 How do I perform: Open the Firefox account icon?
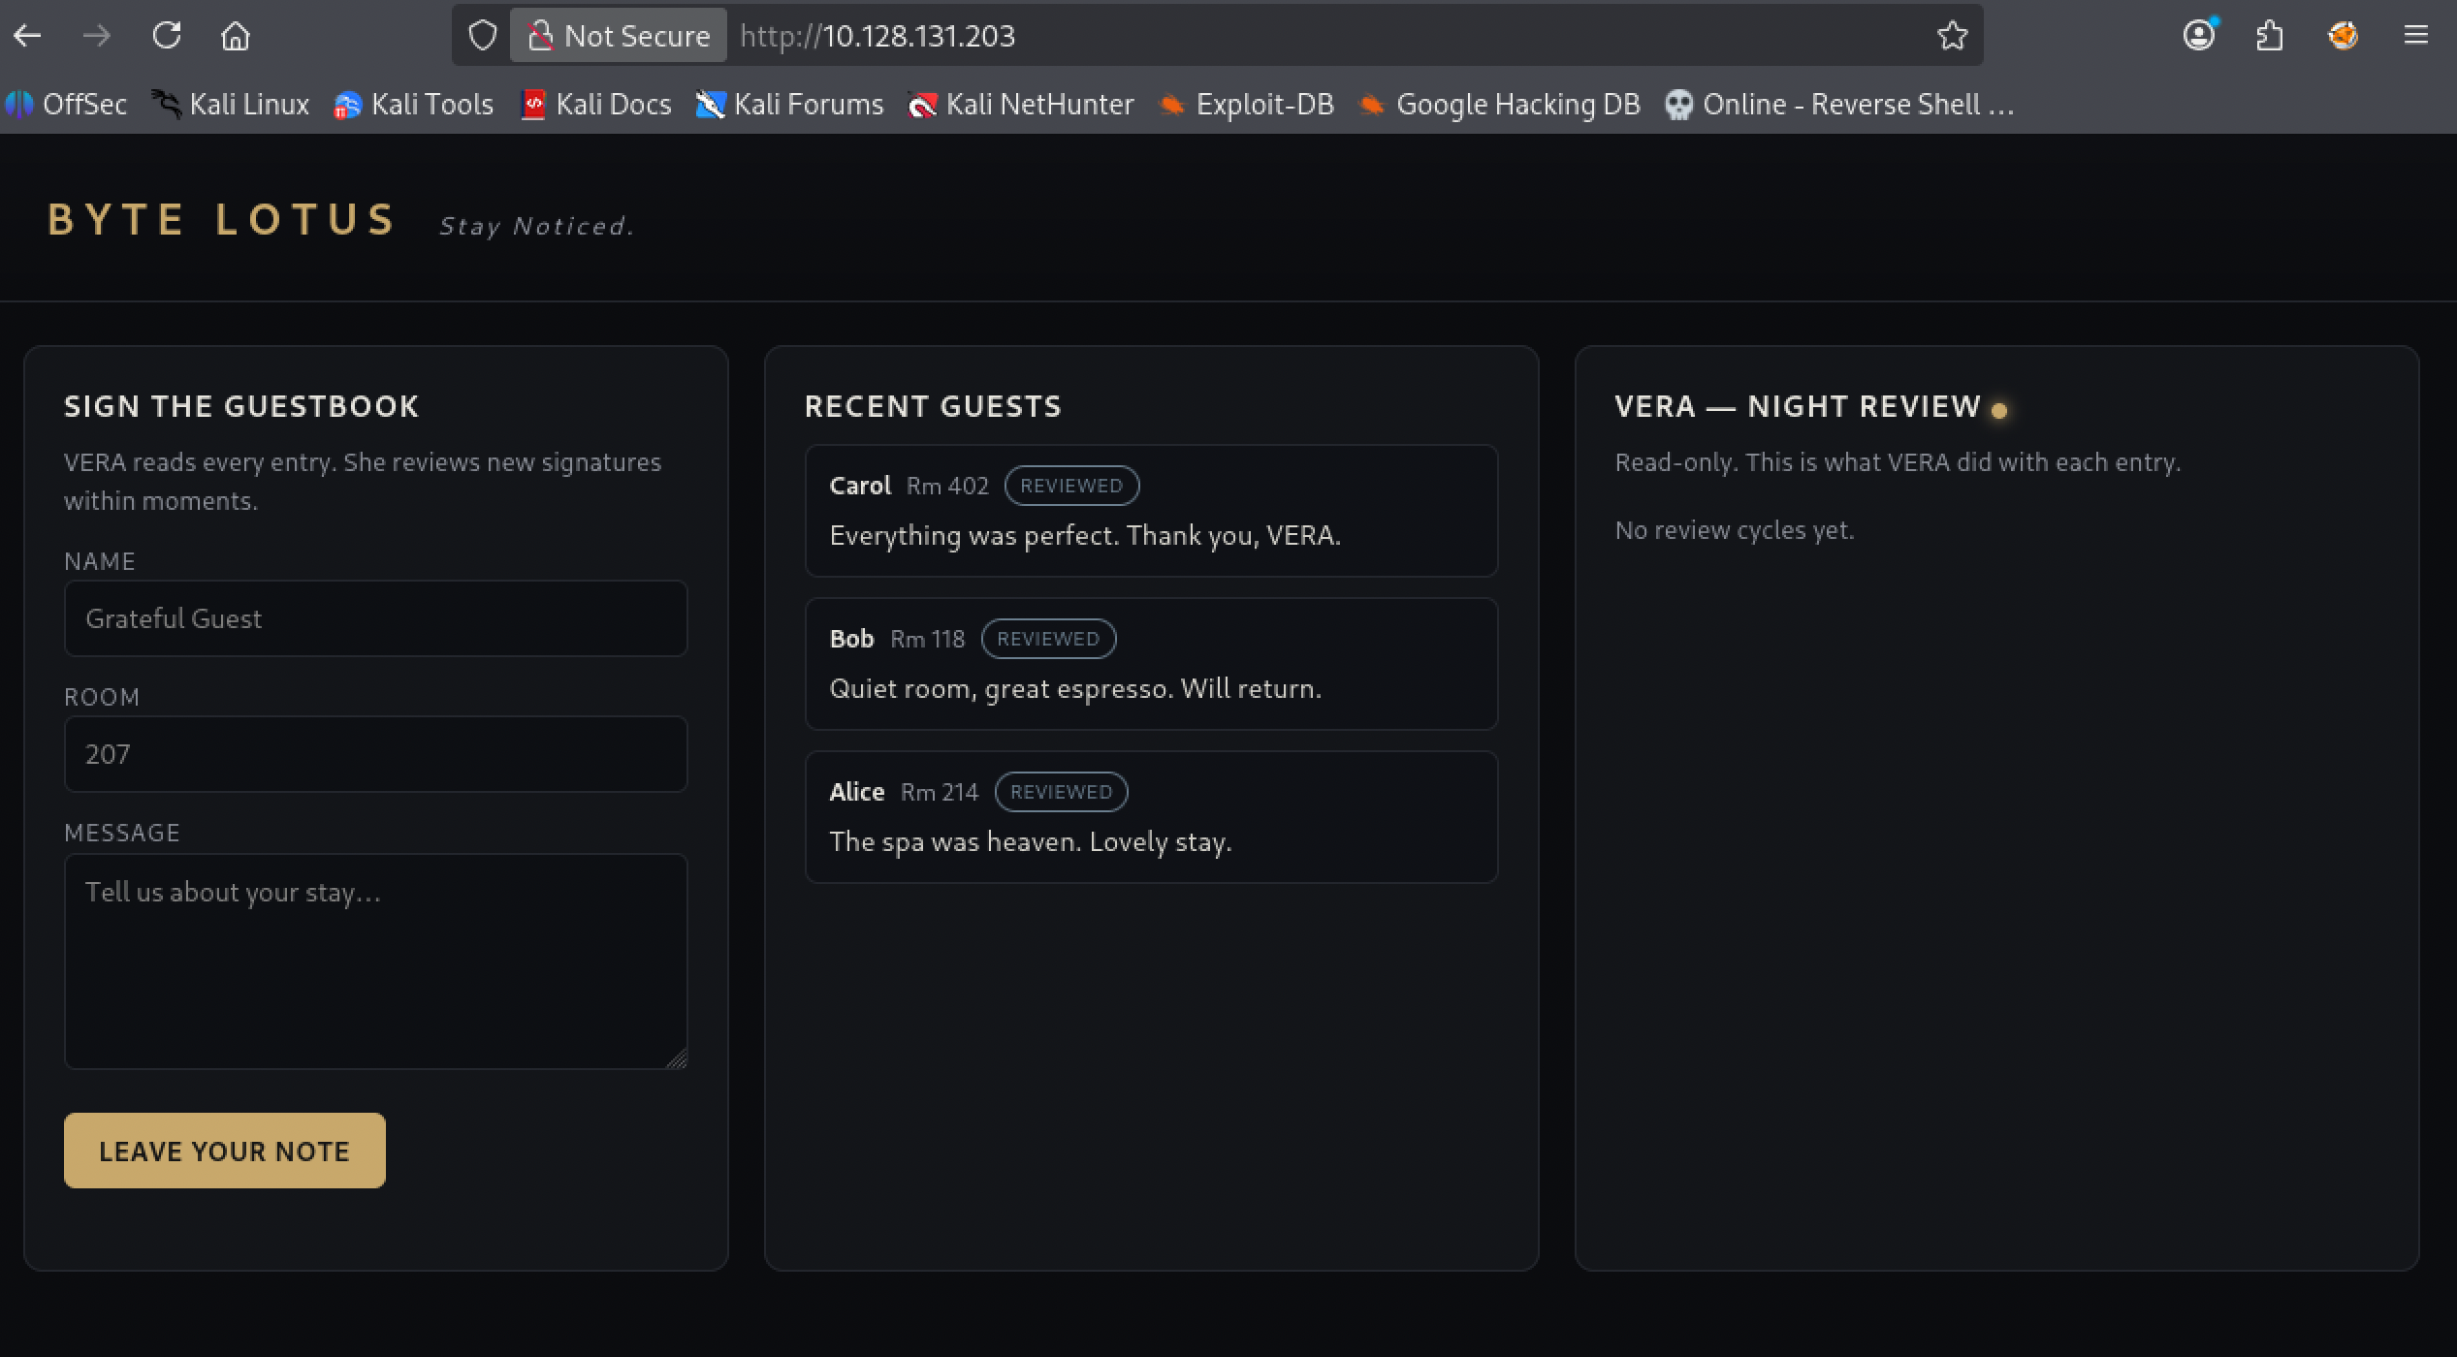click(2199, 36)
